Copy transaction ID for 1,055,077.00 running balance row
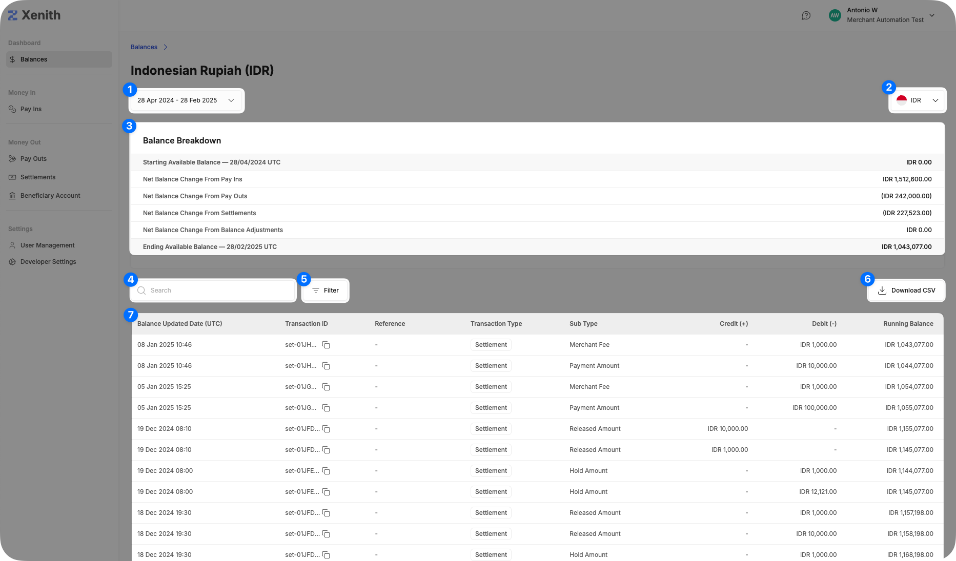Viewport: 956px width, 561px height. coord(326,408)
